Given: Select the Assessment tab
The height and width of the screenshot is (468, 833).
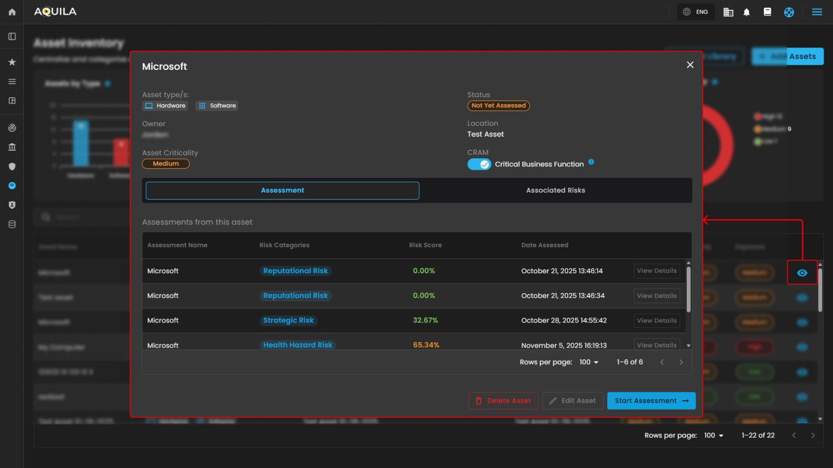Looking at the screenshot, I should 283,190.
